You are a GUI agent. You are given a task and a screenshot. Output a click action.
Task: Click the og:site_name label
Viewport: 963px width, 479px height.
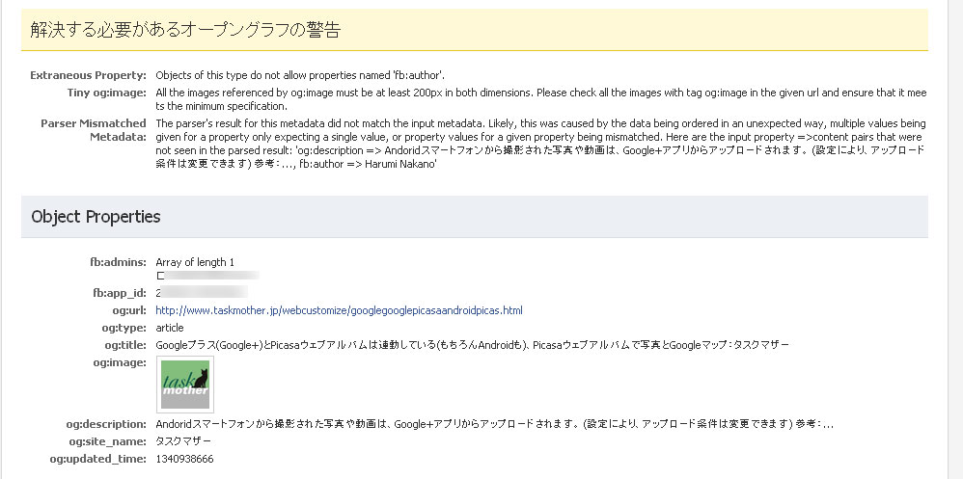(107, 441)
